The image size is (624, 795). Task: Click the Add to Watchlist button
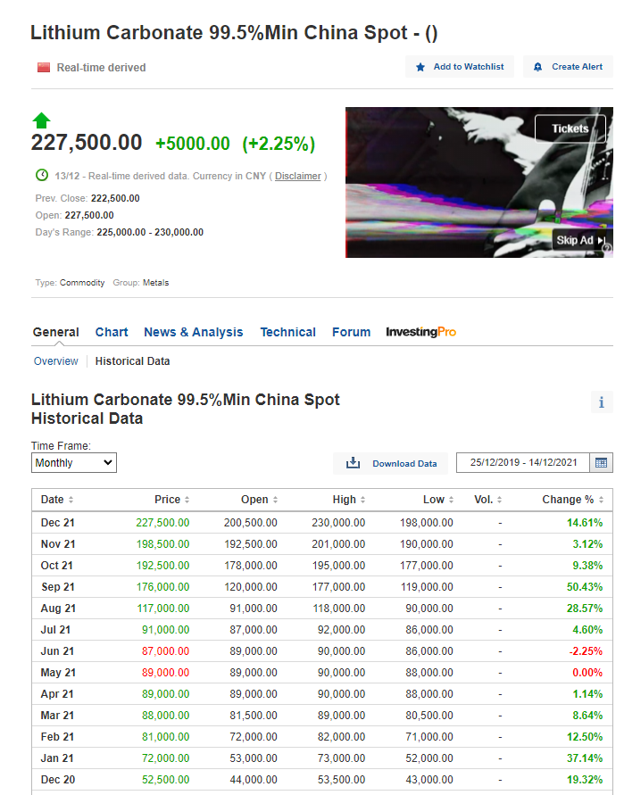coord(460,67)
